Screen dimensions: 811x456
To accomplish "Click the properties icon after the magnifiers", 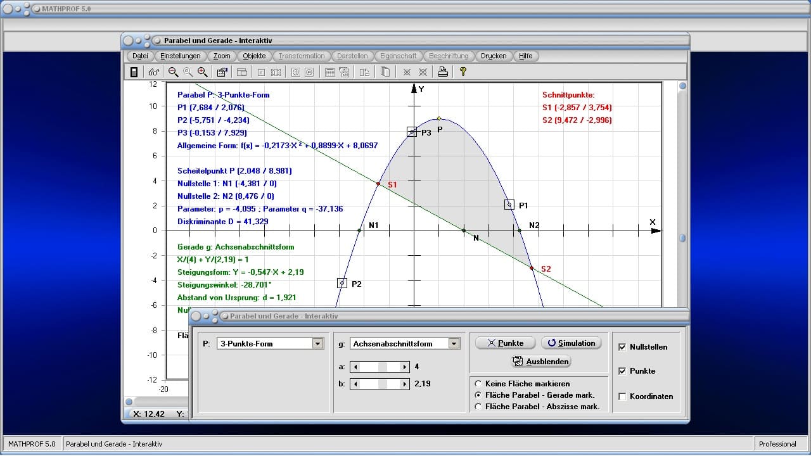I will (222, 72).
